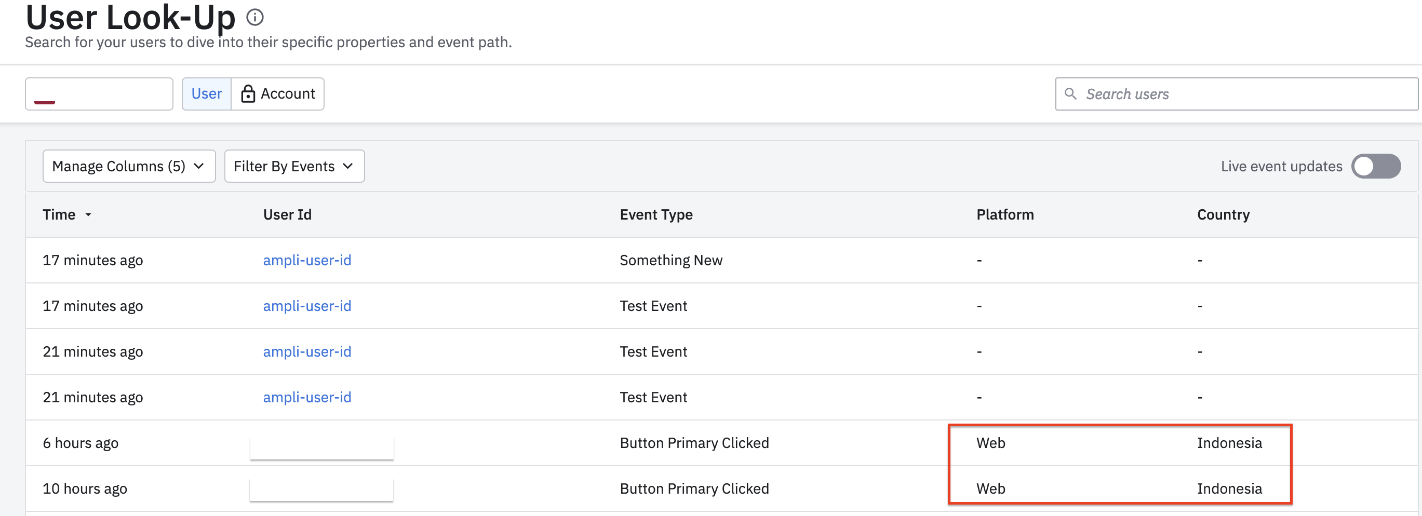Click the Platform column header
The width and height of the screenshot is (1422, 516).
point(1004,215)
